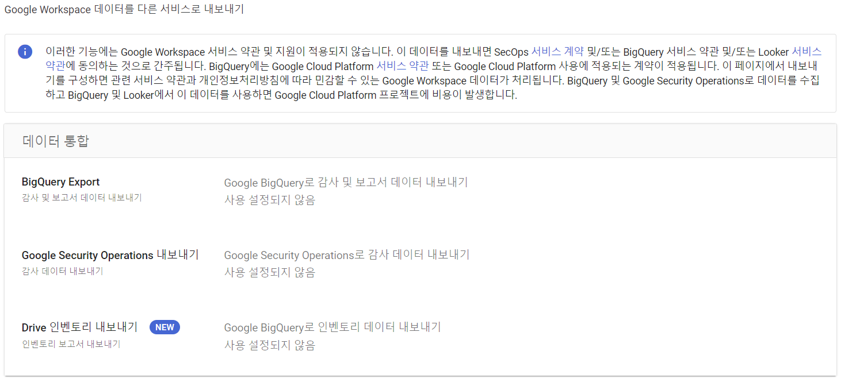Click the page title Google Workspace 데이터를 다른 서비스로 내보내기

(124, 10)
